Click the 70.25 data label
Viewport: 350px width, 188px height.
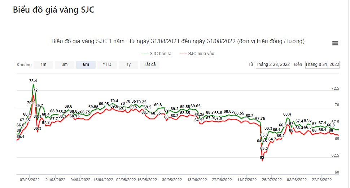point(141,102)
